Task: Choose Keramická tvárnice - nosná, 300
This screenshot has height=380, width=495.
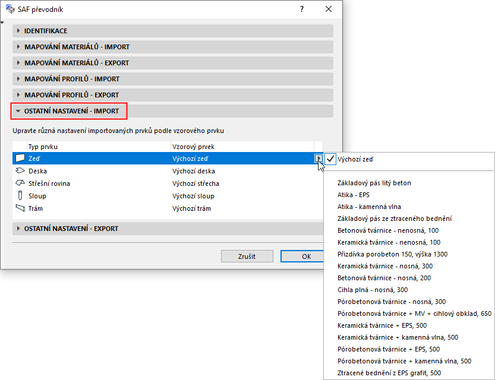Action: click(385, 266)
